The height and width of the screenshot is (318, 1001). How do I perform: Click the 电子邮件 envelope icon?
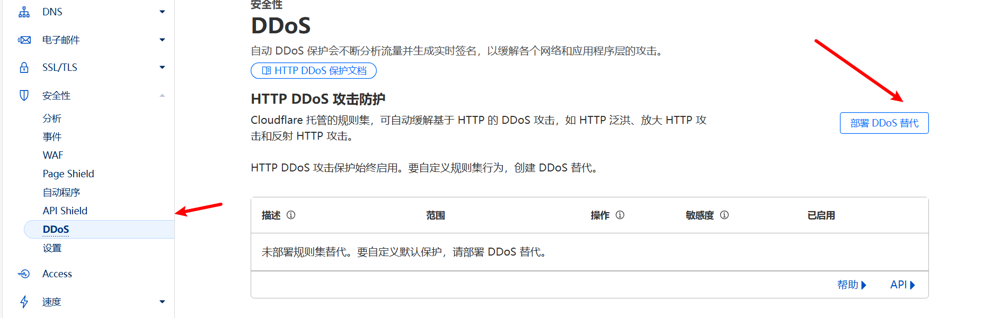tap(24, 40)
